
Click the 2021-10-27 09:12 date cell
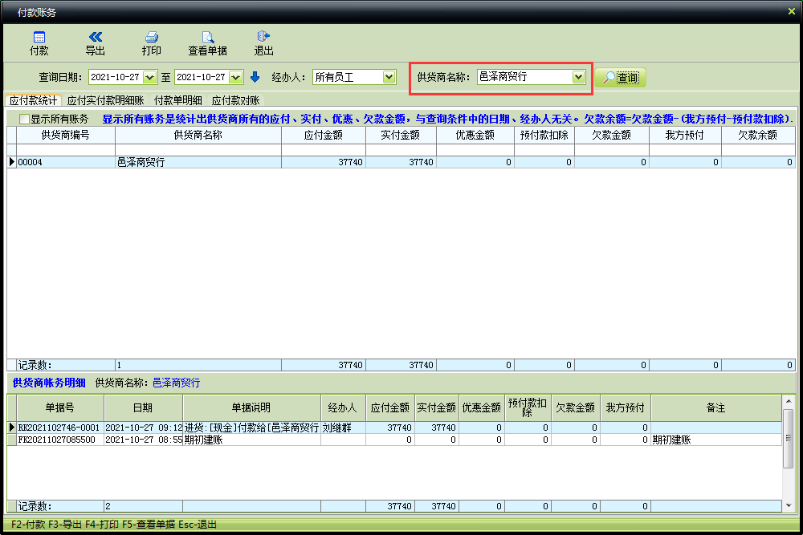pos(144,428)
